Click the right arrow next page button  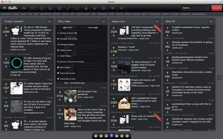[x=219, y=78]
